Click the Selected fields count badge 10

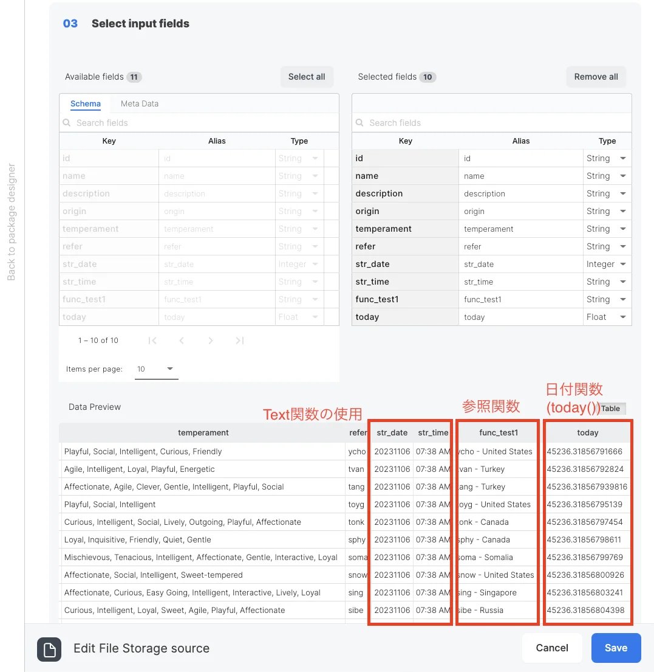tap(427, 77)
